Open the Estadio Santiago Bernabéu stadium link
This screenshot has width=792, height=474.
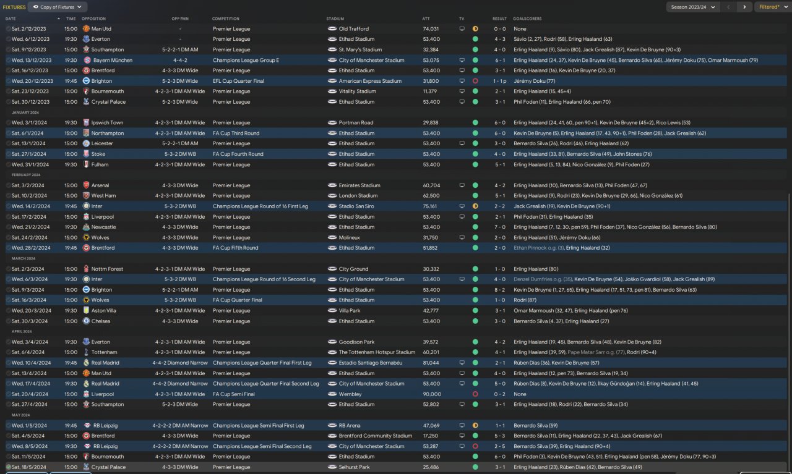[x=371, y=363]
